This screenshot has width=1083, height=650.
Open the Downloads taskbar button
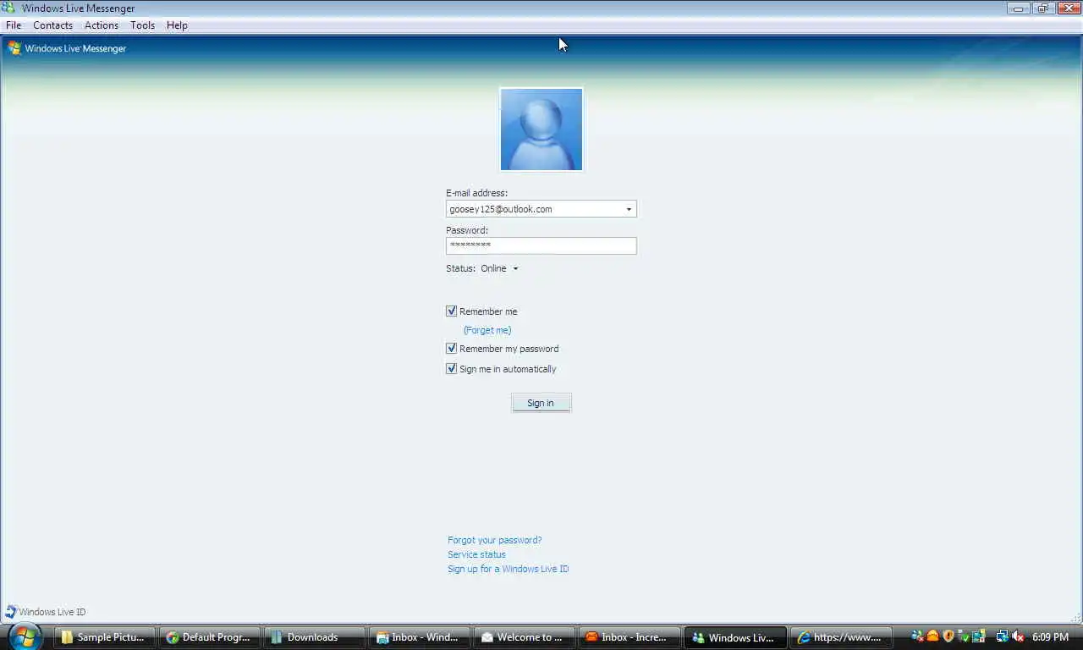pos(315,637)
